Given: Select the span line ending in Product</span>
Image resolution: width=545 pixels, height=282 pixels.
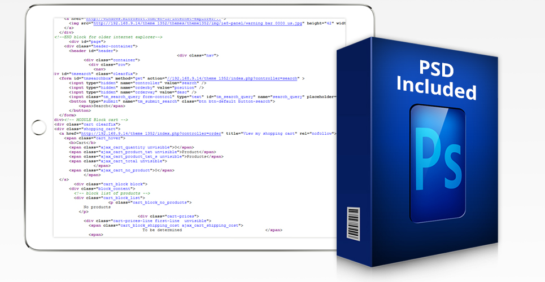Looking at the screenshot, I should (142, 152).
